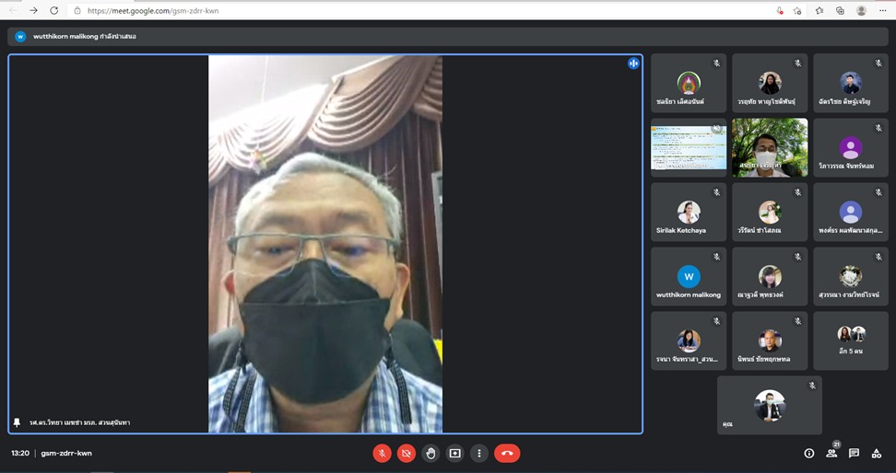Open meeting details info icon
Image resolution: width=896 pixels, height=473 pixels.
coord(809,453)
